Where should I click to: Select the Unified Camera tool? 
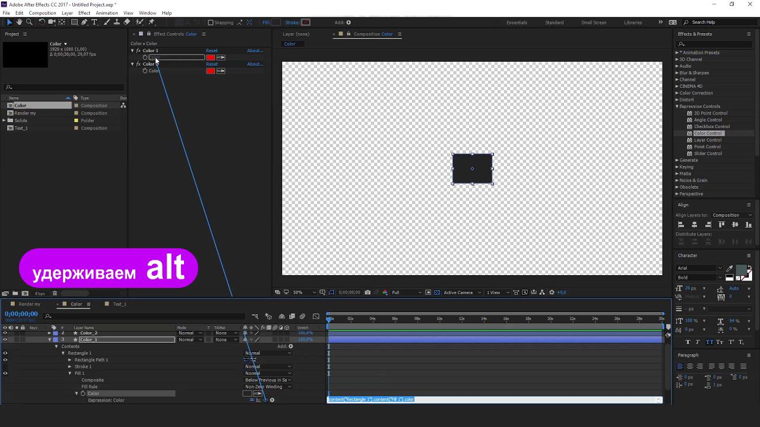(x=52, y=22)
